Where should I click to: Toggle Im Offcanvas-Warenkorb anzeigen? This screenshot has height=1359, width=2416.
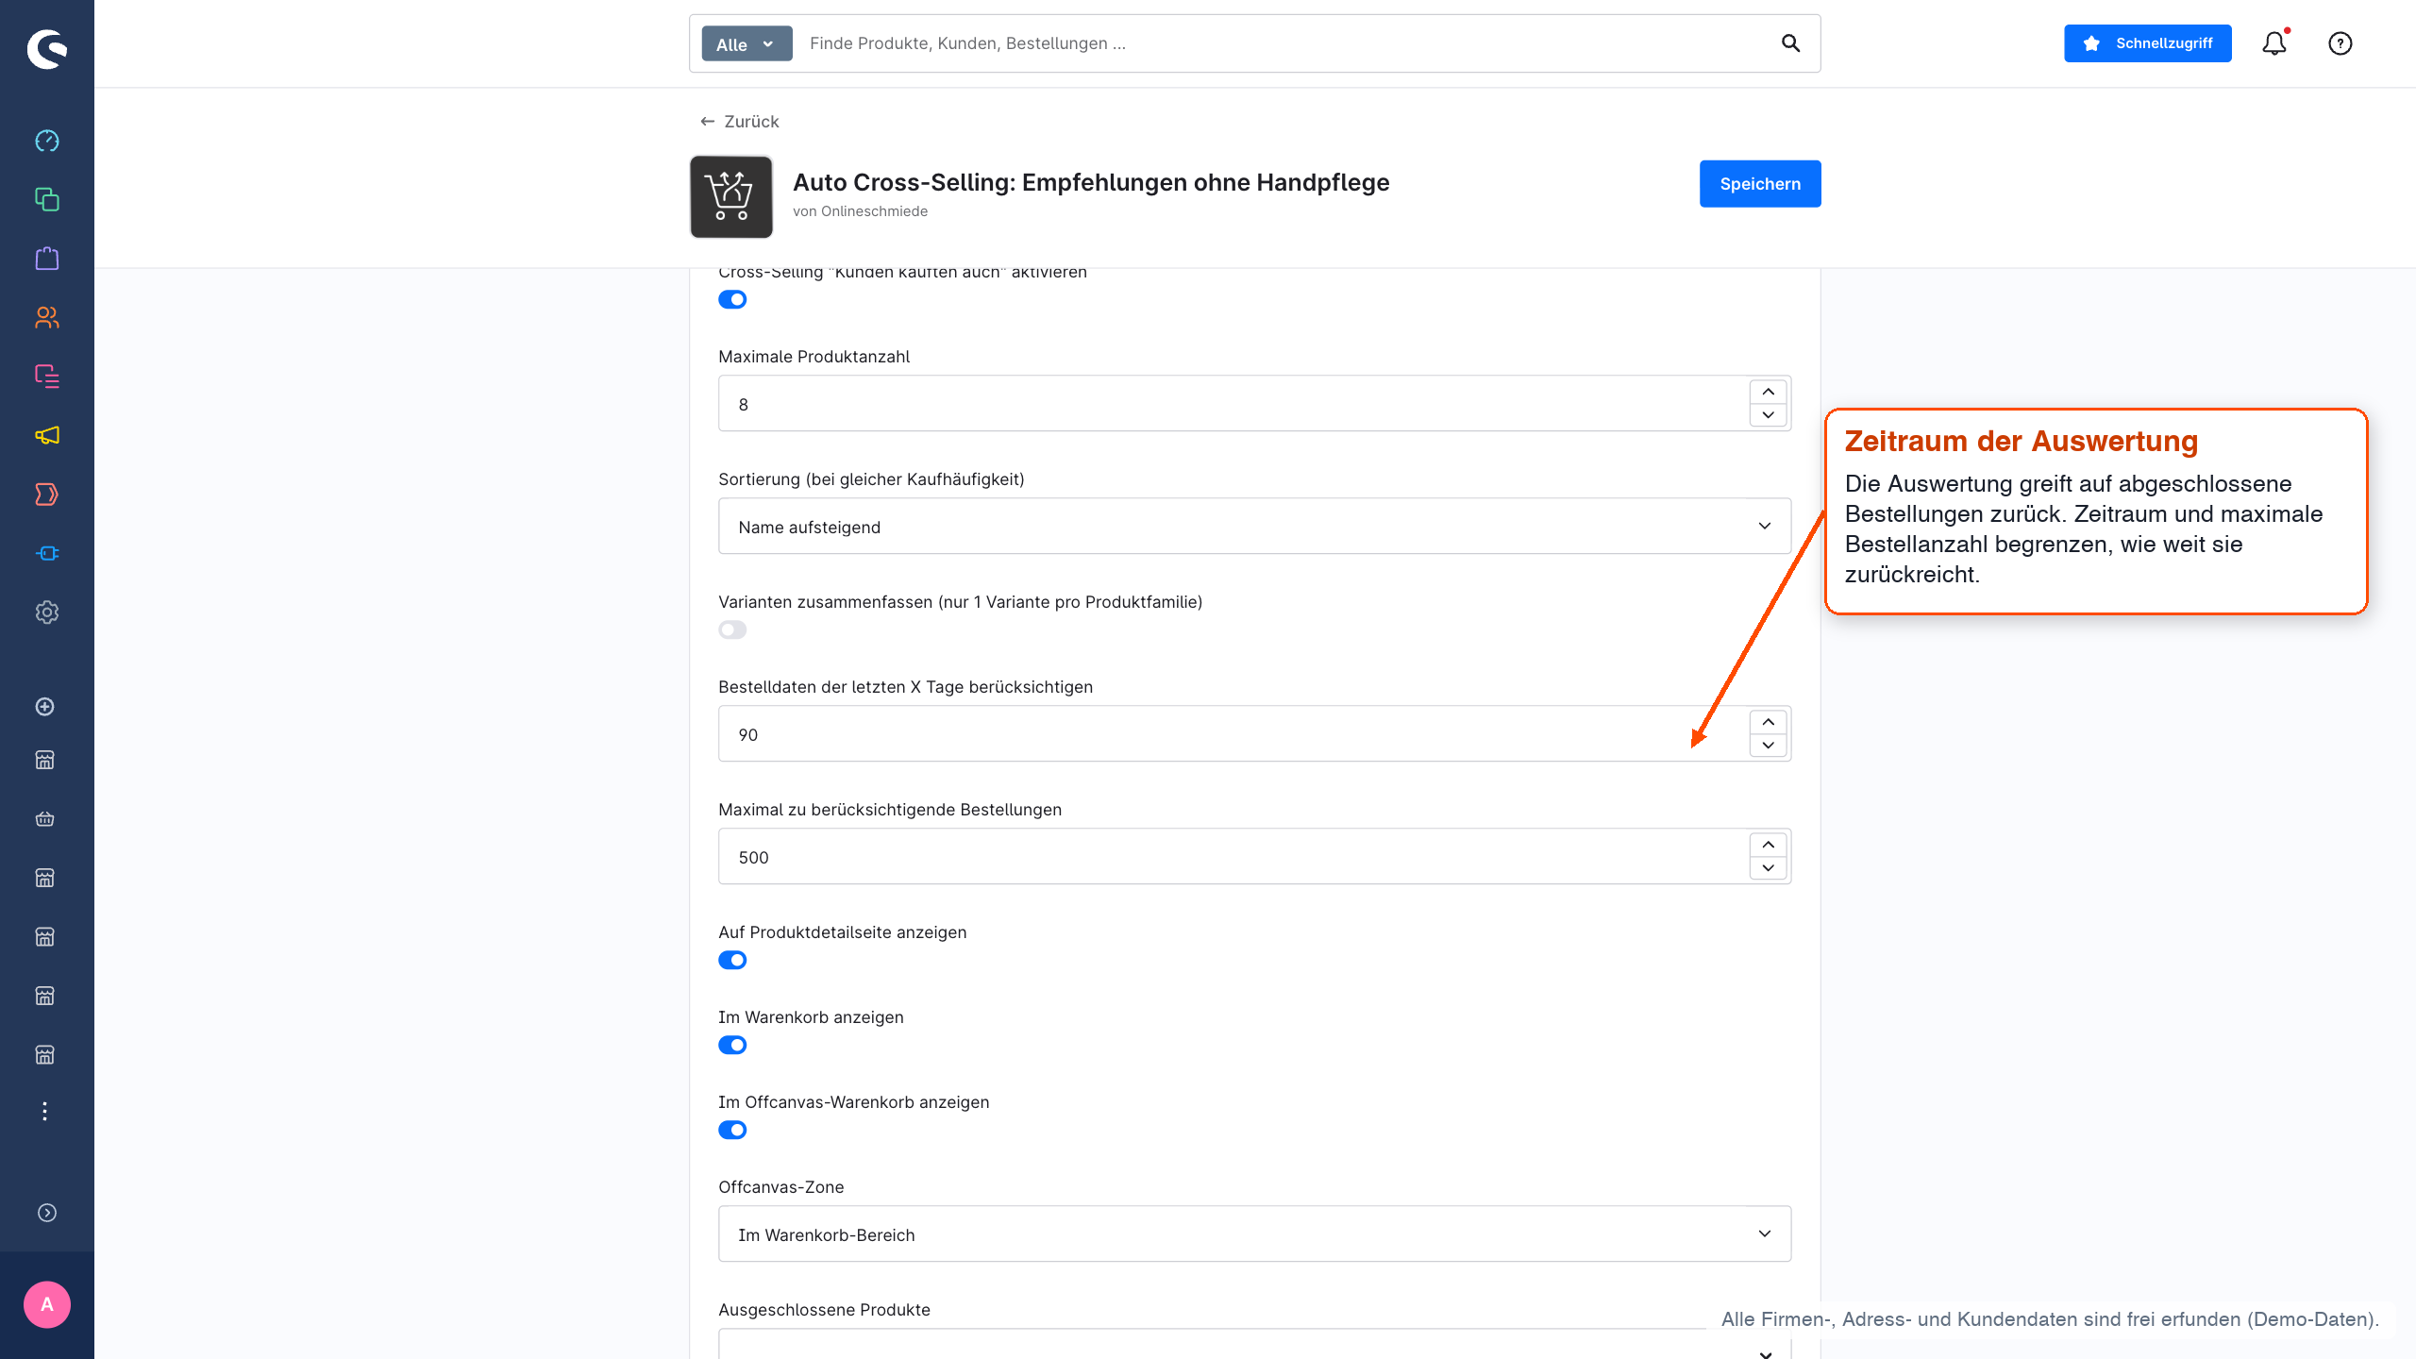(x=732, y=1130)
